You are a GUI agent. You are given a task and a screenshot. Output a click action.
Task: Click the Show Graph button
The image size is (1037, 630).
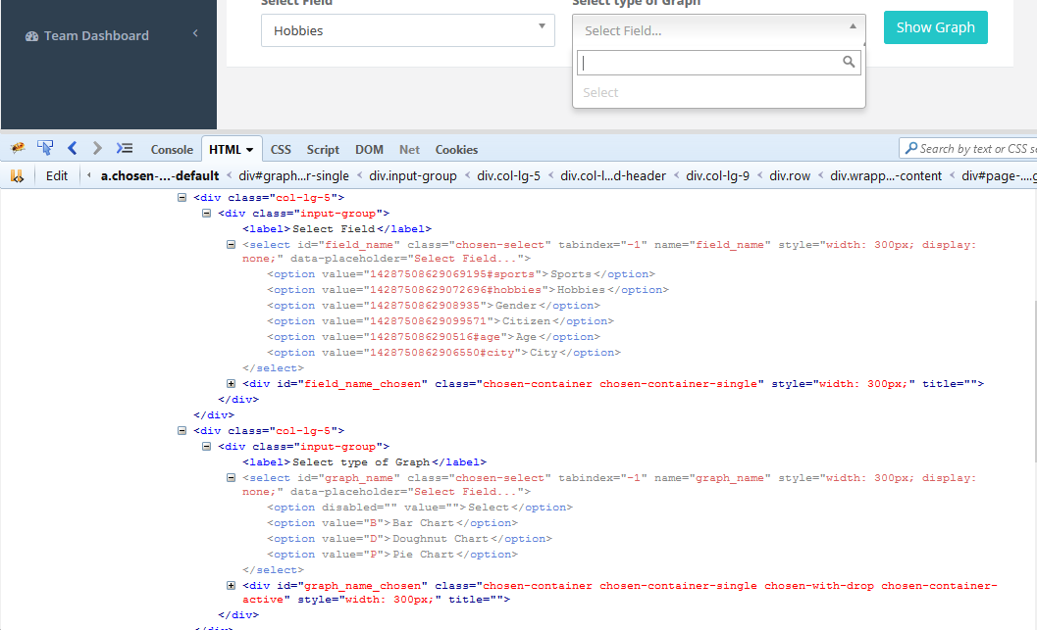tap(935, 27)
